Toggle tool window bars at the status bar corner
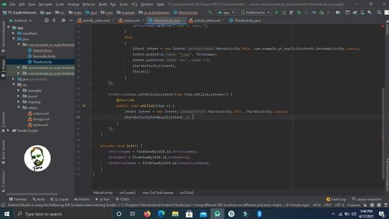 click(x=3, y=205)
